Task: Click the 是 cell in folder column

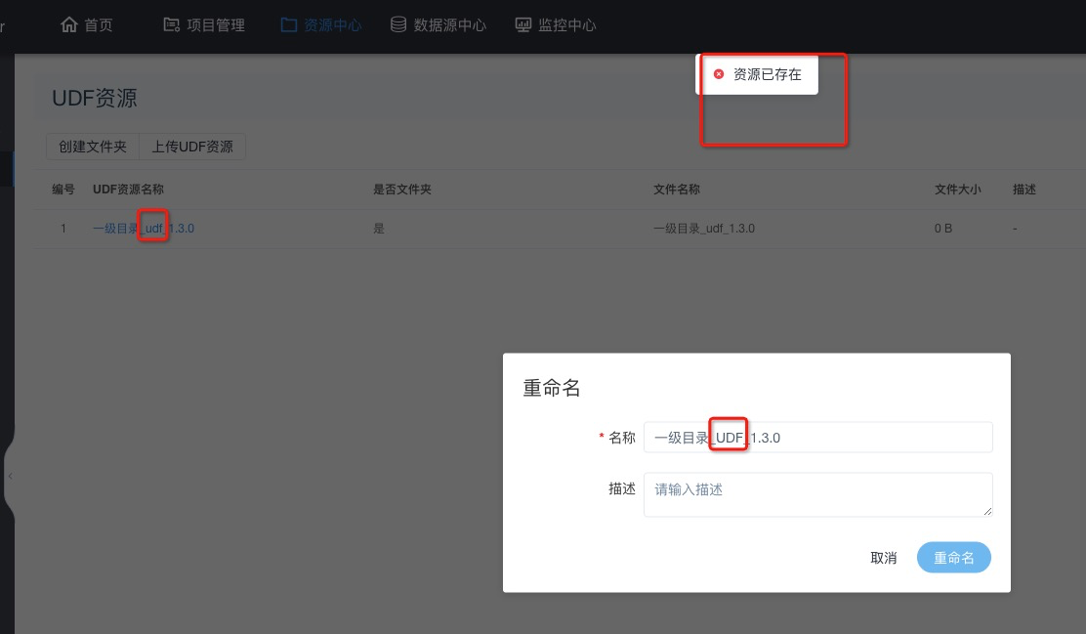Action: tap(379, 228)
